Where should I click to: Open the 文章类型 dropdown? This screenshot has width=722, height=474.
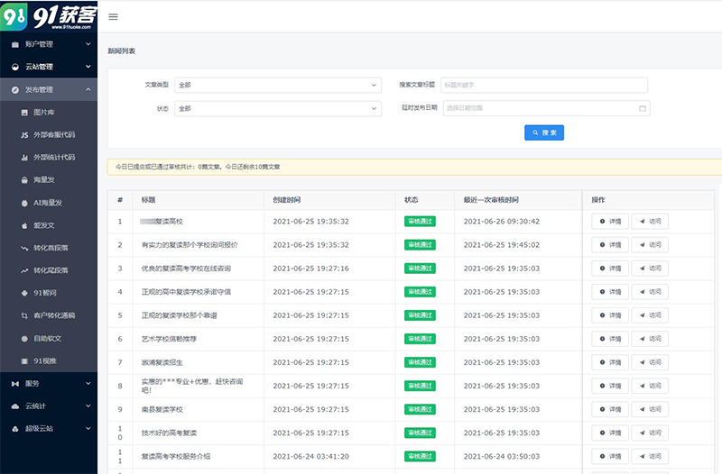pyautogui.click(x=278, y=85)
